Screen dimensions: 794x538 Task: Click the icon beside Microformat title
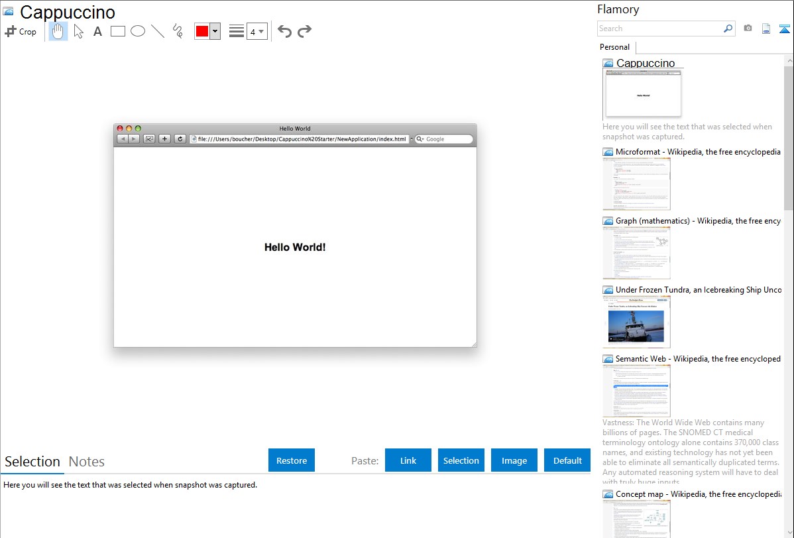tap(608, 152)
